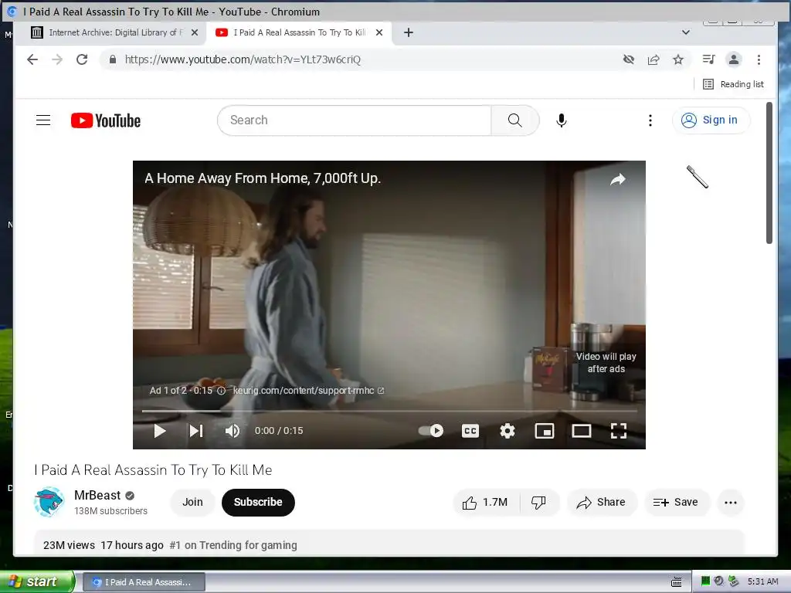Click inside the YouTube Search field

(354, 120)
